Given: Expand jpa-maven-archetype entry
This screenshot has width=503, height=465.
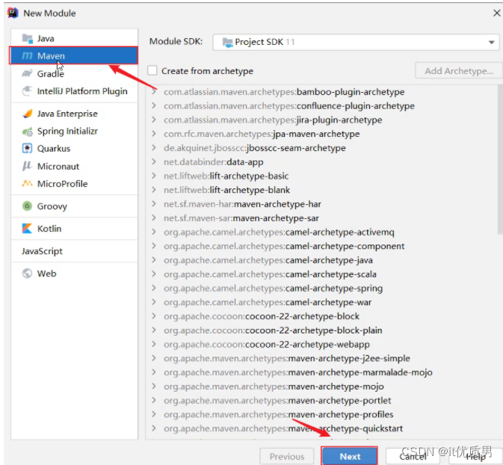Looking at the screenshot, I should tap(154, 134).
